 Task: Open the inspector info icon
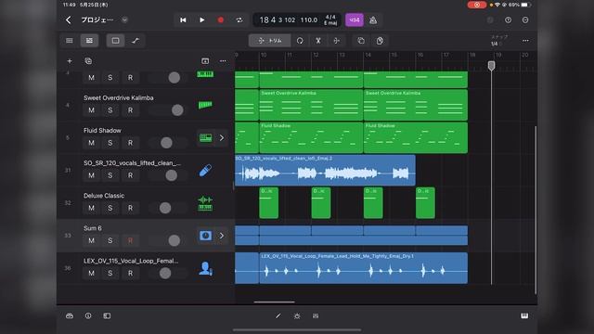[x=88, y=315]
